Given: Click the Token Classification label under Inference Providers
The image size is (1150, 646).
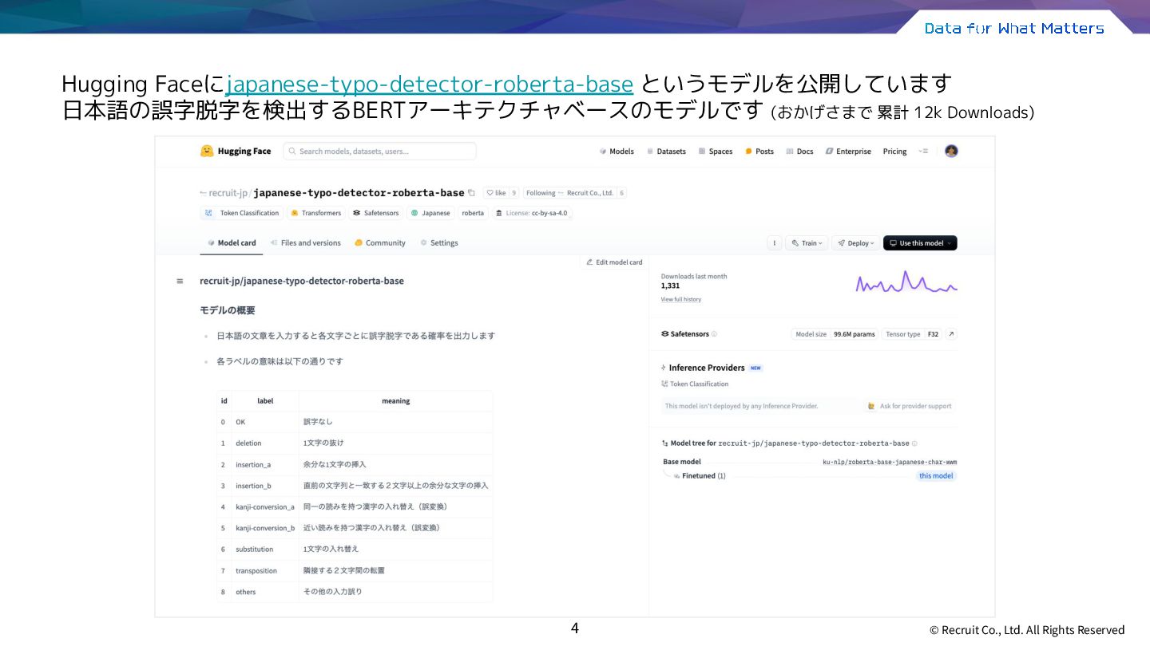Looking at the screenshot, I should point(694,384).
